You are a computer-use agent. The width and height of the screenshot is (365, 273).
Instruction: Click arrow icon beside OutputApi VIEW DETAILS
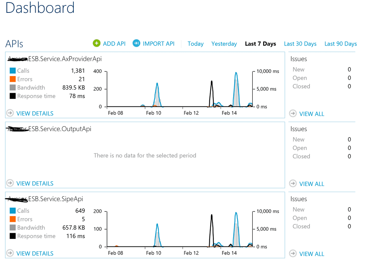pyautogui.click(x=10, y=183)
